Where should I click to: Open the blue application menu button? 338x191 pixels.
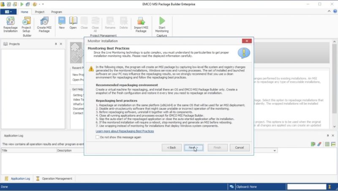pyautogui.click(x=8, y=12)
